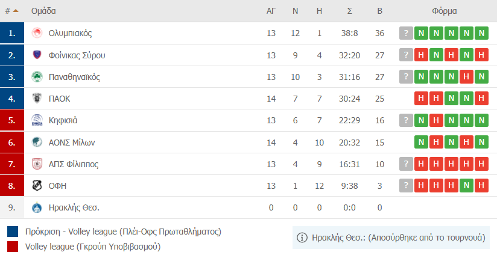Click the Φόρμα column header

pyautogui.click(x=444, y=11)
